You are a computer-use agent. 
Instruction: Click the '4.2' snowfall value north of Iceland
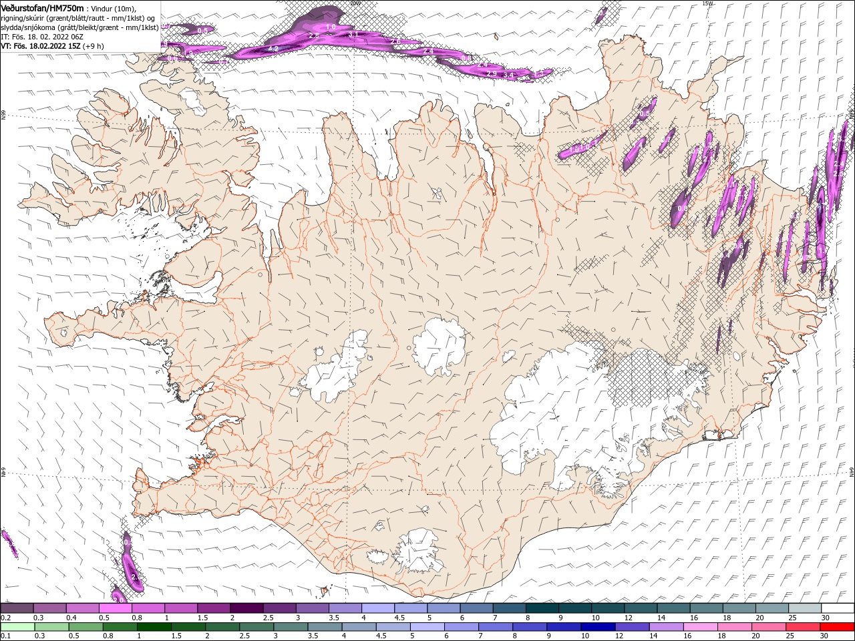click(273, 49)
